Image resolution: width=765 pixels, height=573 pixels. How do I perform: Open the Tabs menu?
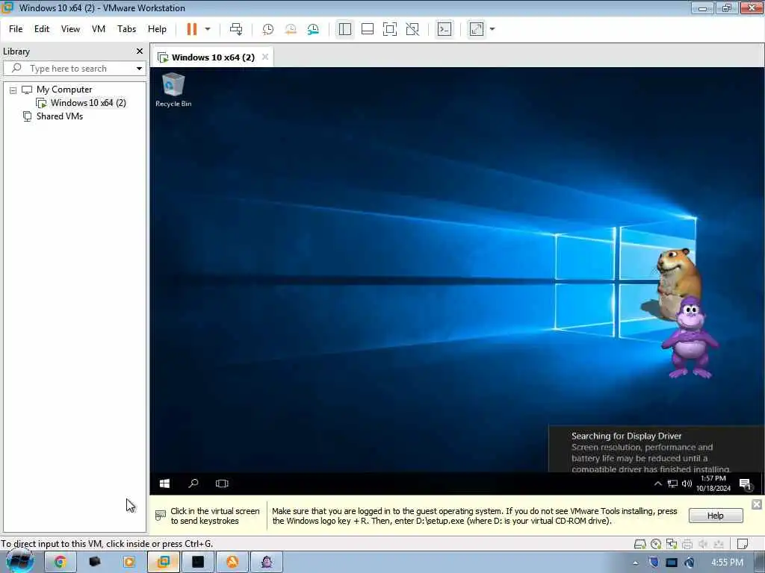tap(126, 29)
